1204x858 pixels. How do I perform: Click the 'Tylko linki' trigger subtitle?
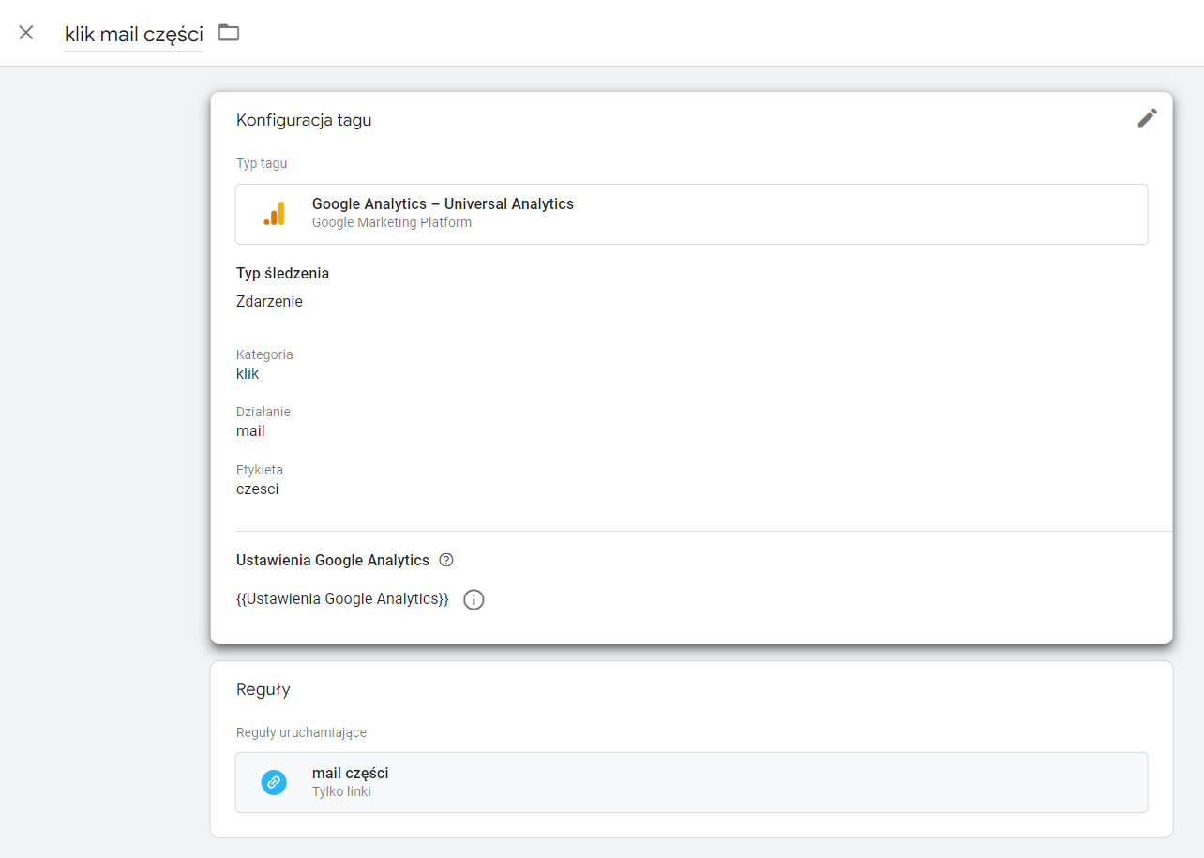click(x=341, y=791)
